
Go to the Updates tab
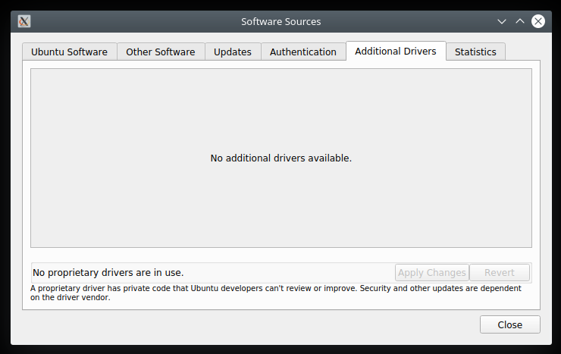tap(233, 52)
